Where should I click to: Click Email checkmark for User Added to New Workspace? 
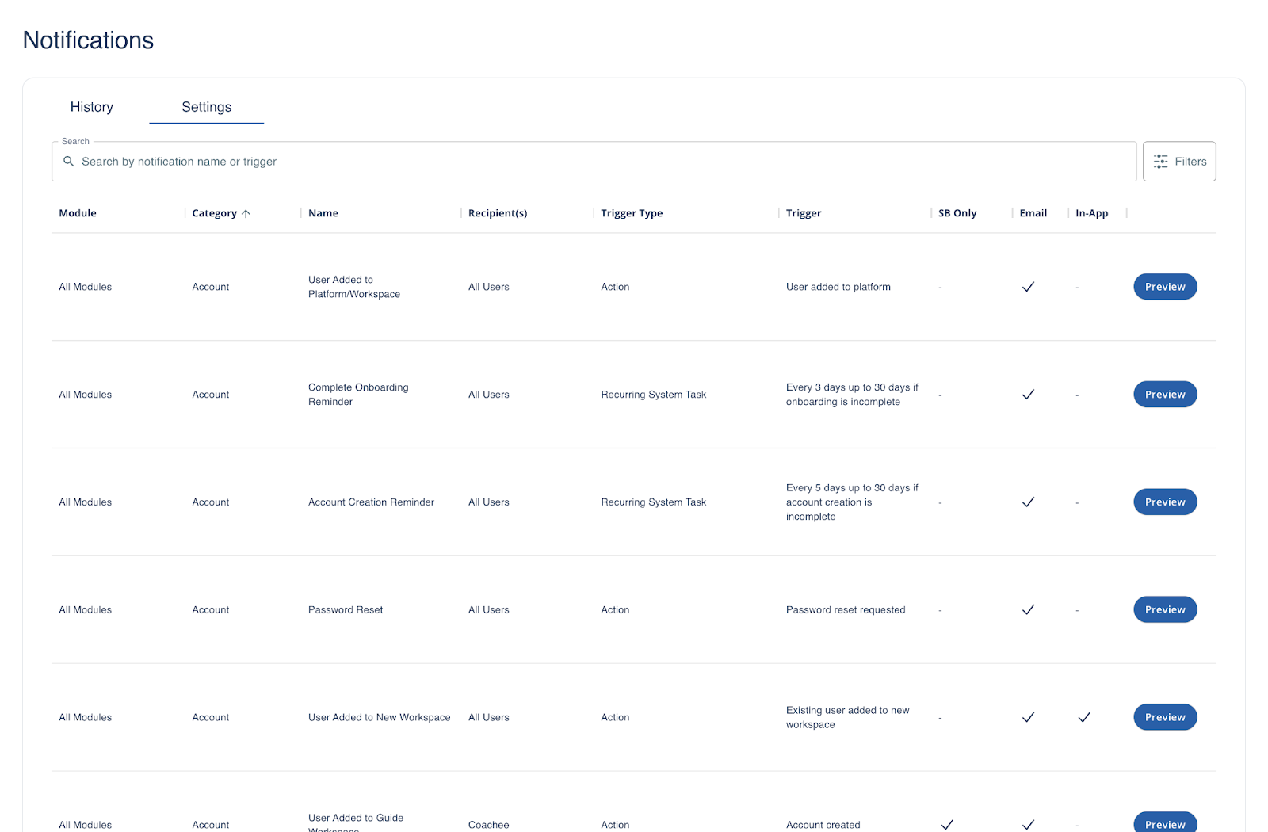click(x=1028, y=718)
